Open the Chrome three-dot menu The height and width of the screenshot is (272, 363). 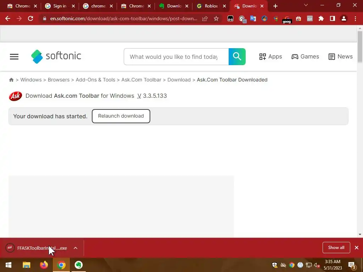(355, 18)
